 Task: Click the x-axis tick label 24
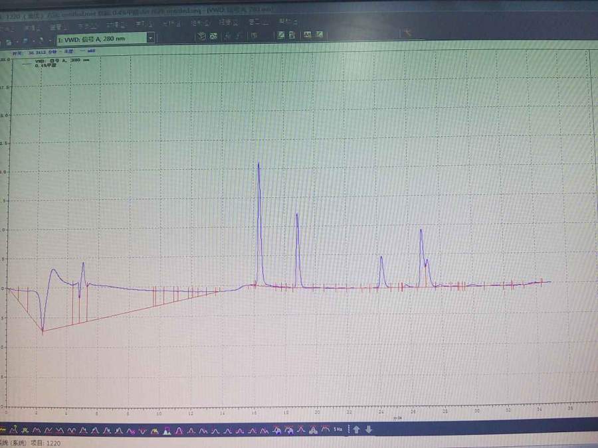381,411
